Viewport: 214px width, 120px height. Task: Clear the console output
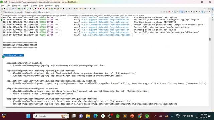point(172,12)
